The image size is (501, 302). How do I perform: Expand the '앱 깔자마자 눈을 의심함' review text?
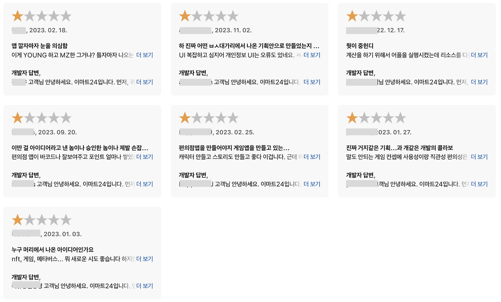point(144,55)
